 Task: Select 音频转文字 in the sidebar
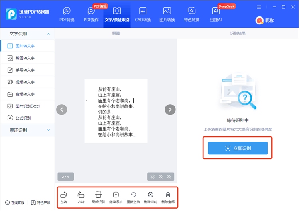tap(28, 94)
